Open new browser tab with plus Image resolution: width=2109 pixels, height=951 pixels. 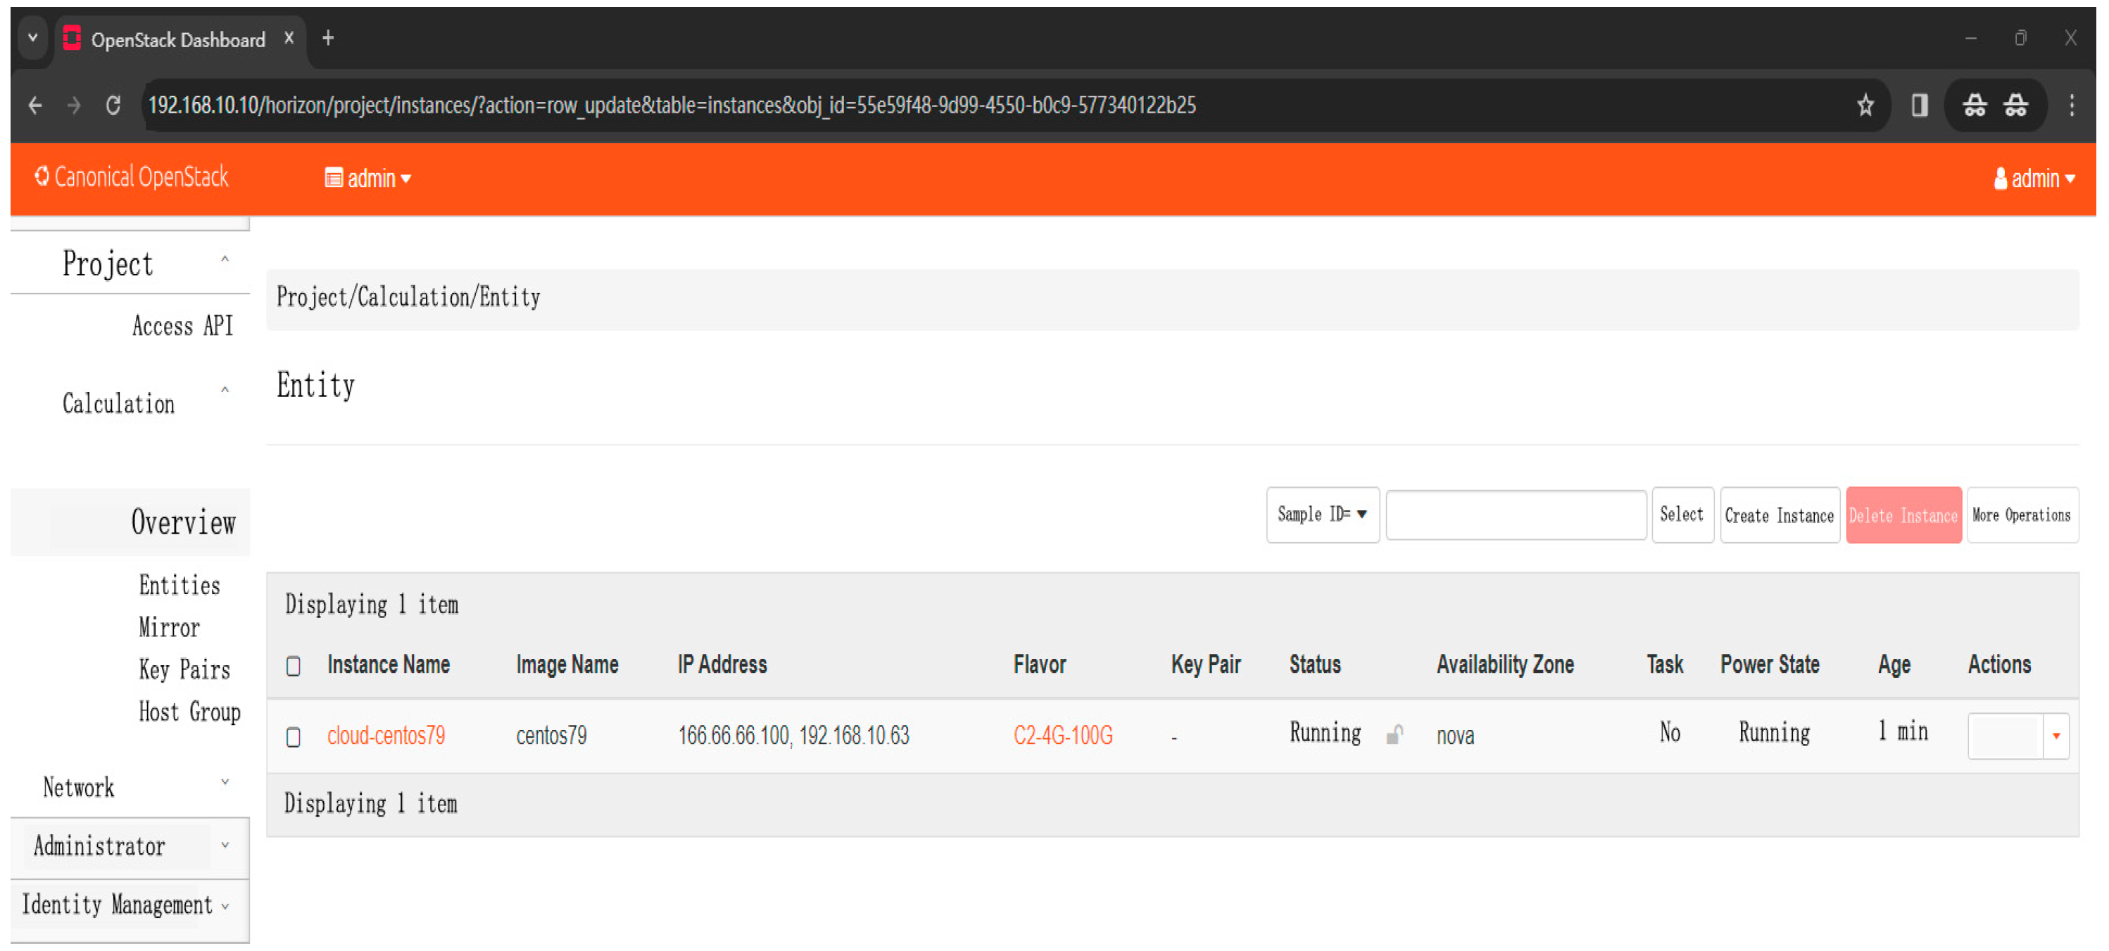click(x=327, y=37)
